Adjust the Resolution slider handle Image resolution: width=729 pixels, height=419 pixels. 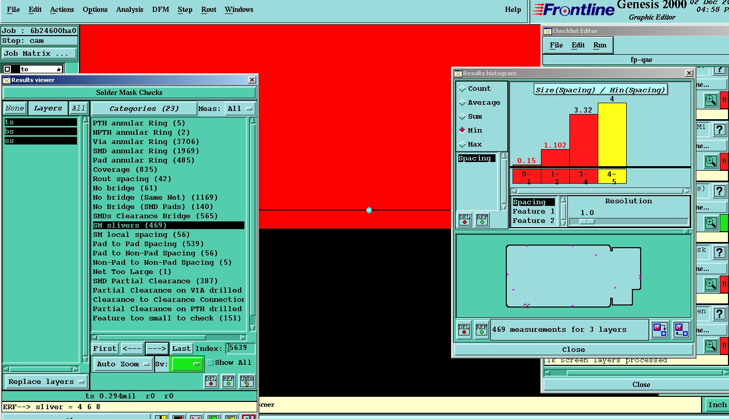586,221
